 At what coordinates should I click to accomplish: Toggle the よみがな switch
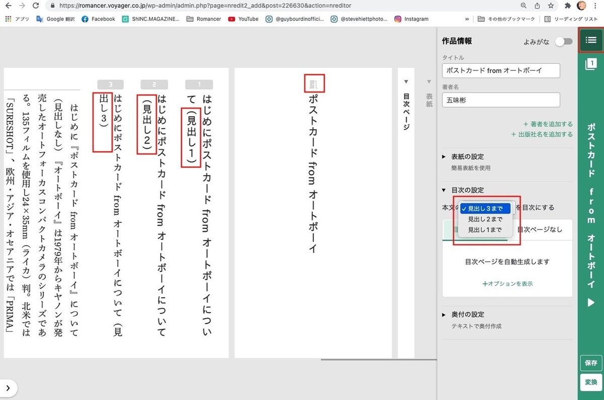coord(563,41)
